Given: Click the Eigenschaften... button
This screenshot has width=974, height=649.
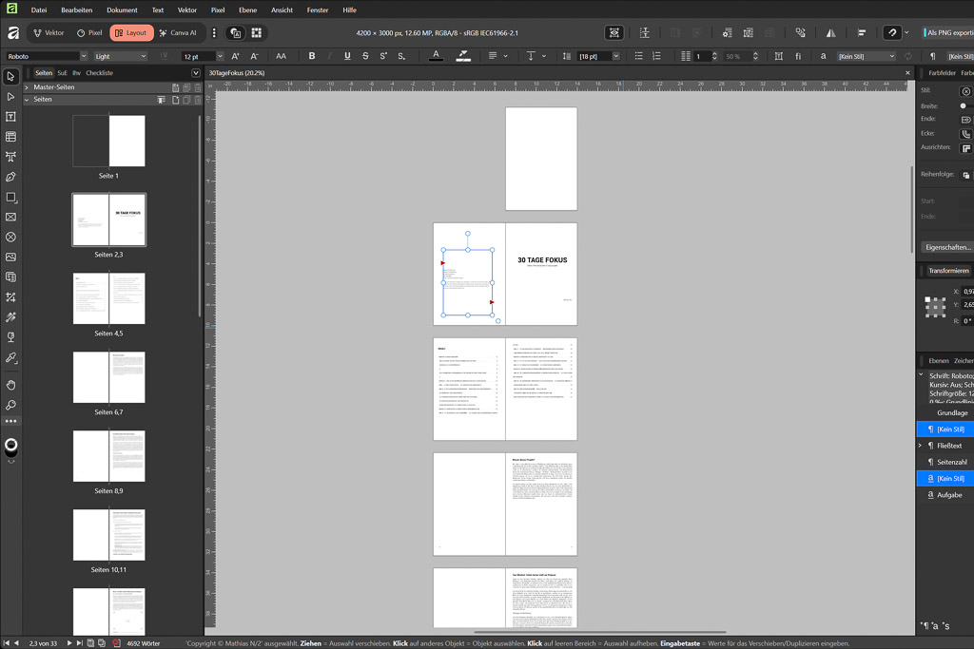Looking at the screenshot, I should (947, 247).
